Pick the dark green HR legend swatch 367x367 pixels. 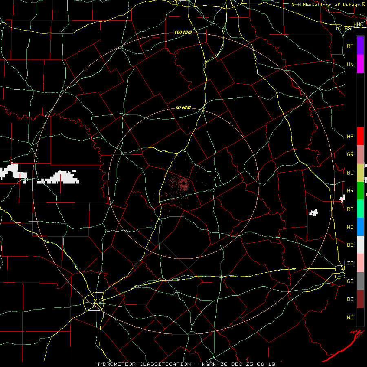(x=360, y=190)
